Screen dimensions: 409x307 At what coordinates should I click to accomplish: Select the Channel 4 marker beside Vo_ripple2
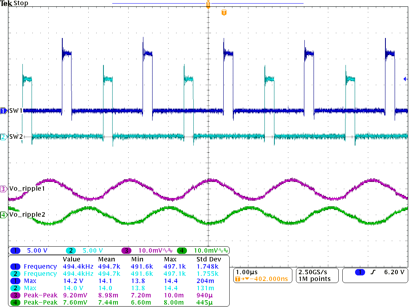click(2, 214)
